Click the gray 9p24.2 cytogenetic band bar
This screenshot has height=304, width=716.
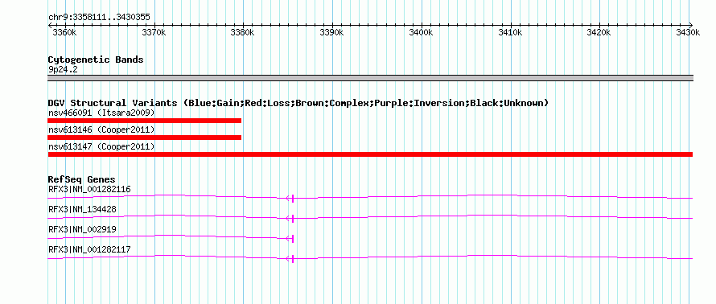pos(370,78)
